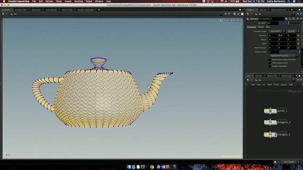Switch to the Render parameters tab

click(261, 27)
